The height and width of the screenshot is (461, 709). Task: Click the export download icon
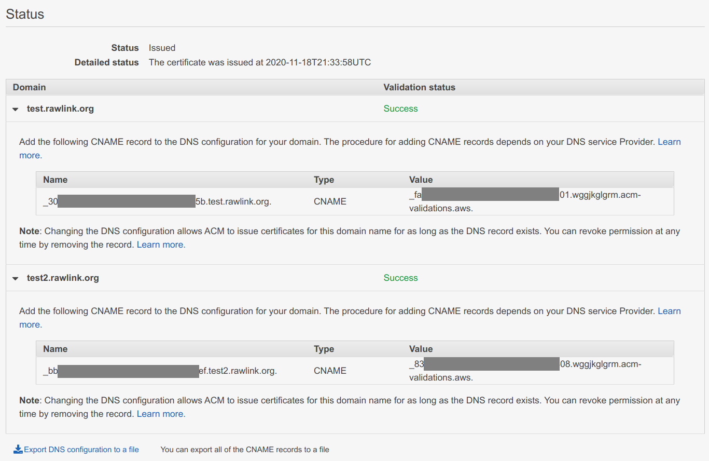click(x=18, y=450)
